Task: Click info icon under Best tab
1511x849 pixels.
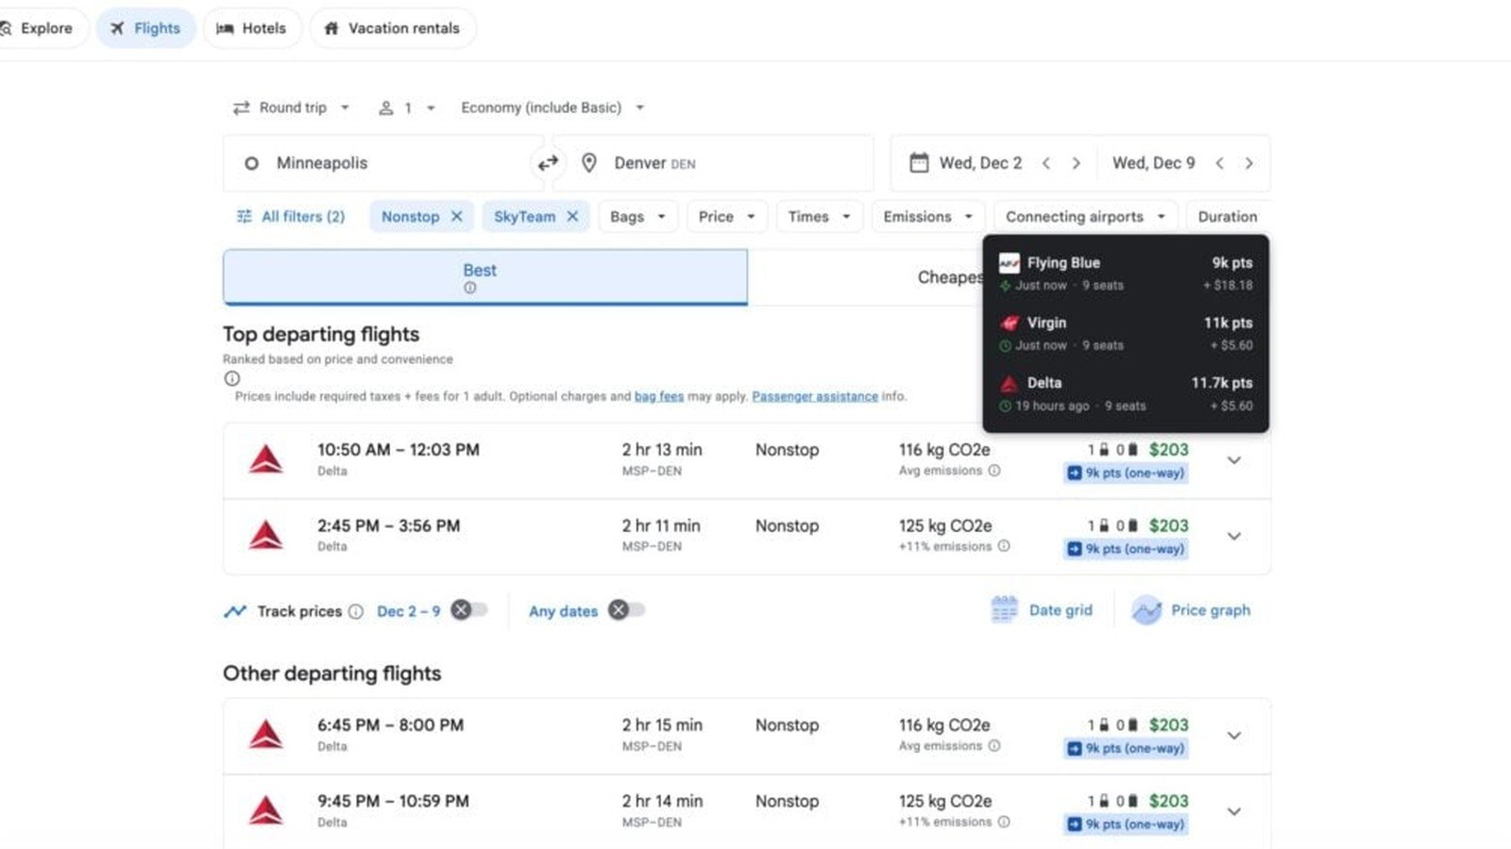Action: pos(469,288)
